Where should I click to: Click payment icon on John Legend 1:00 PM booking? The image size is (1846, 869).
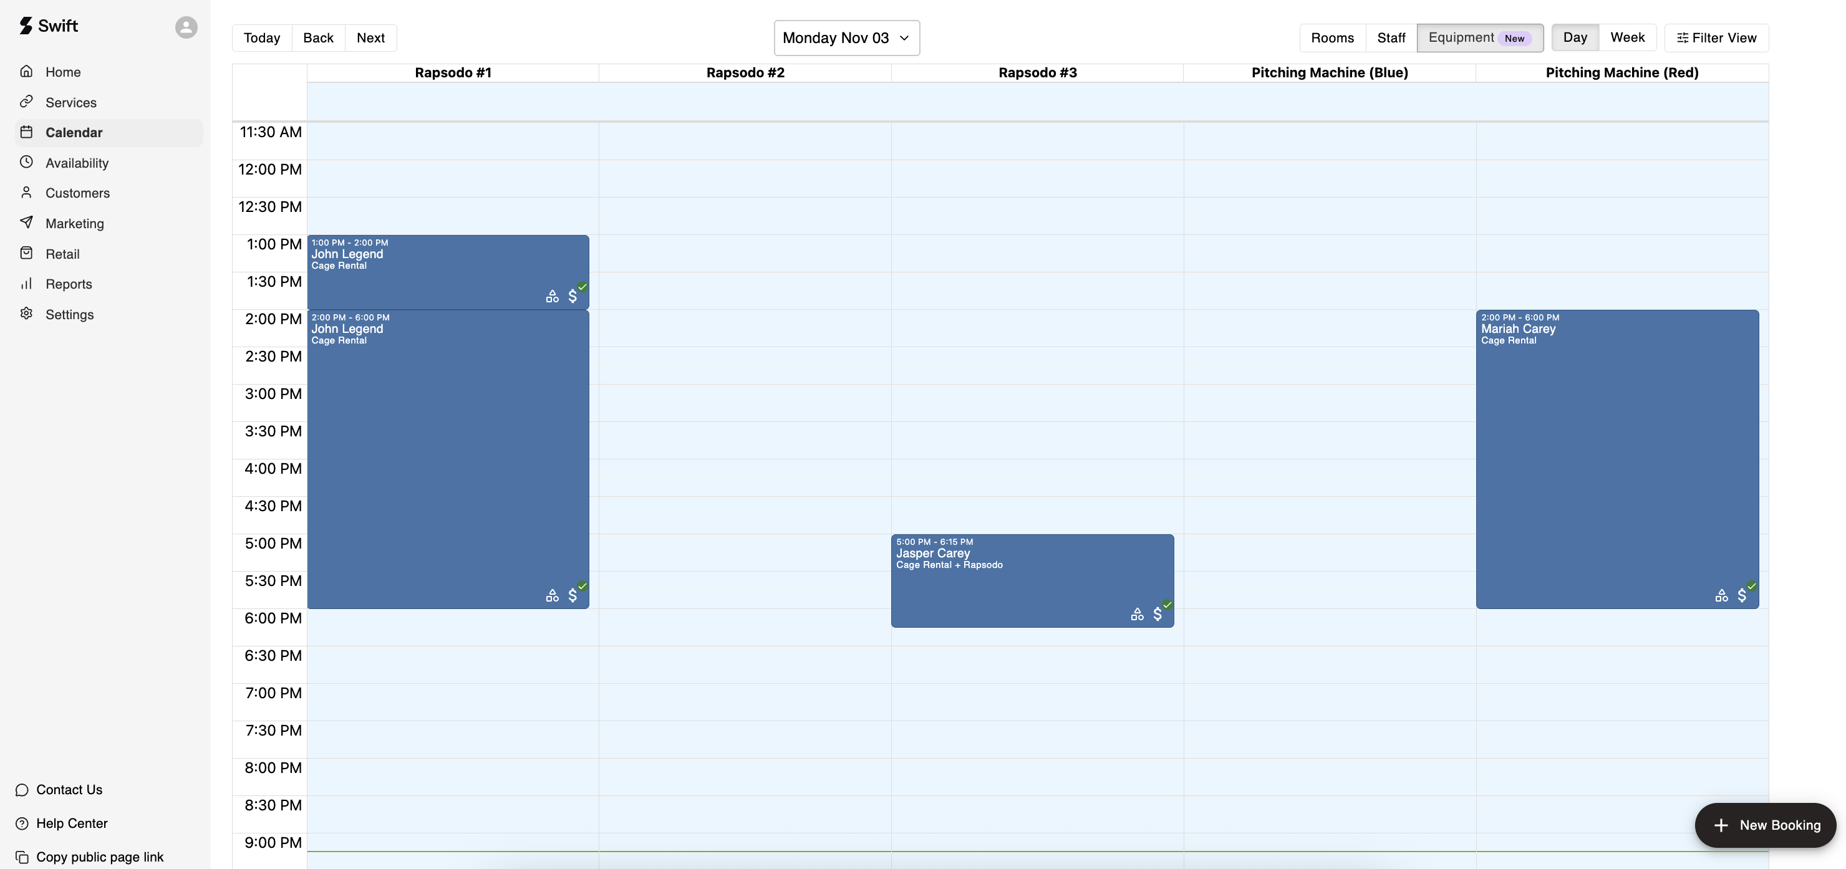point(573,296)
